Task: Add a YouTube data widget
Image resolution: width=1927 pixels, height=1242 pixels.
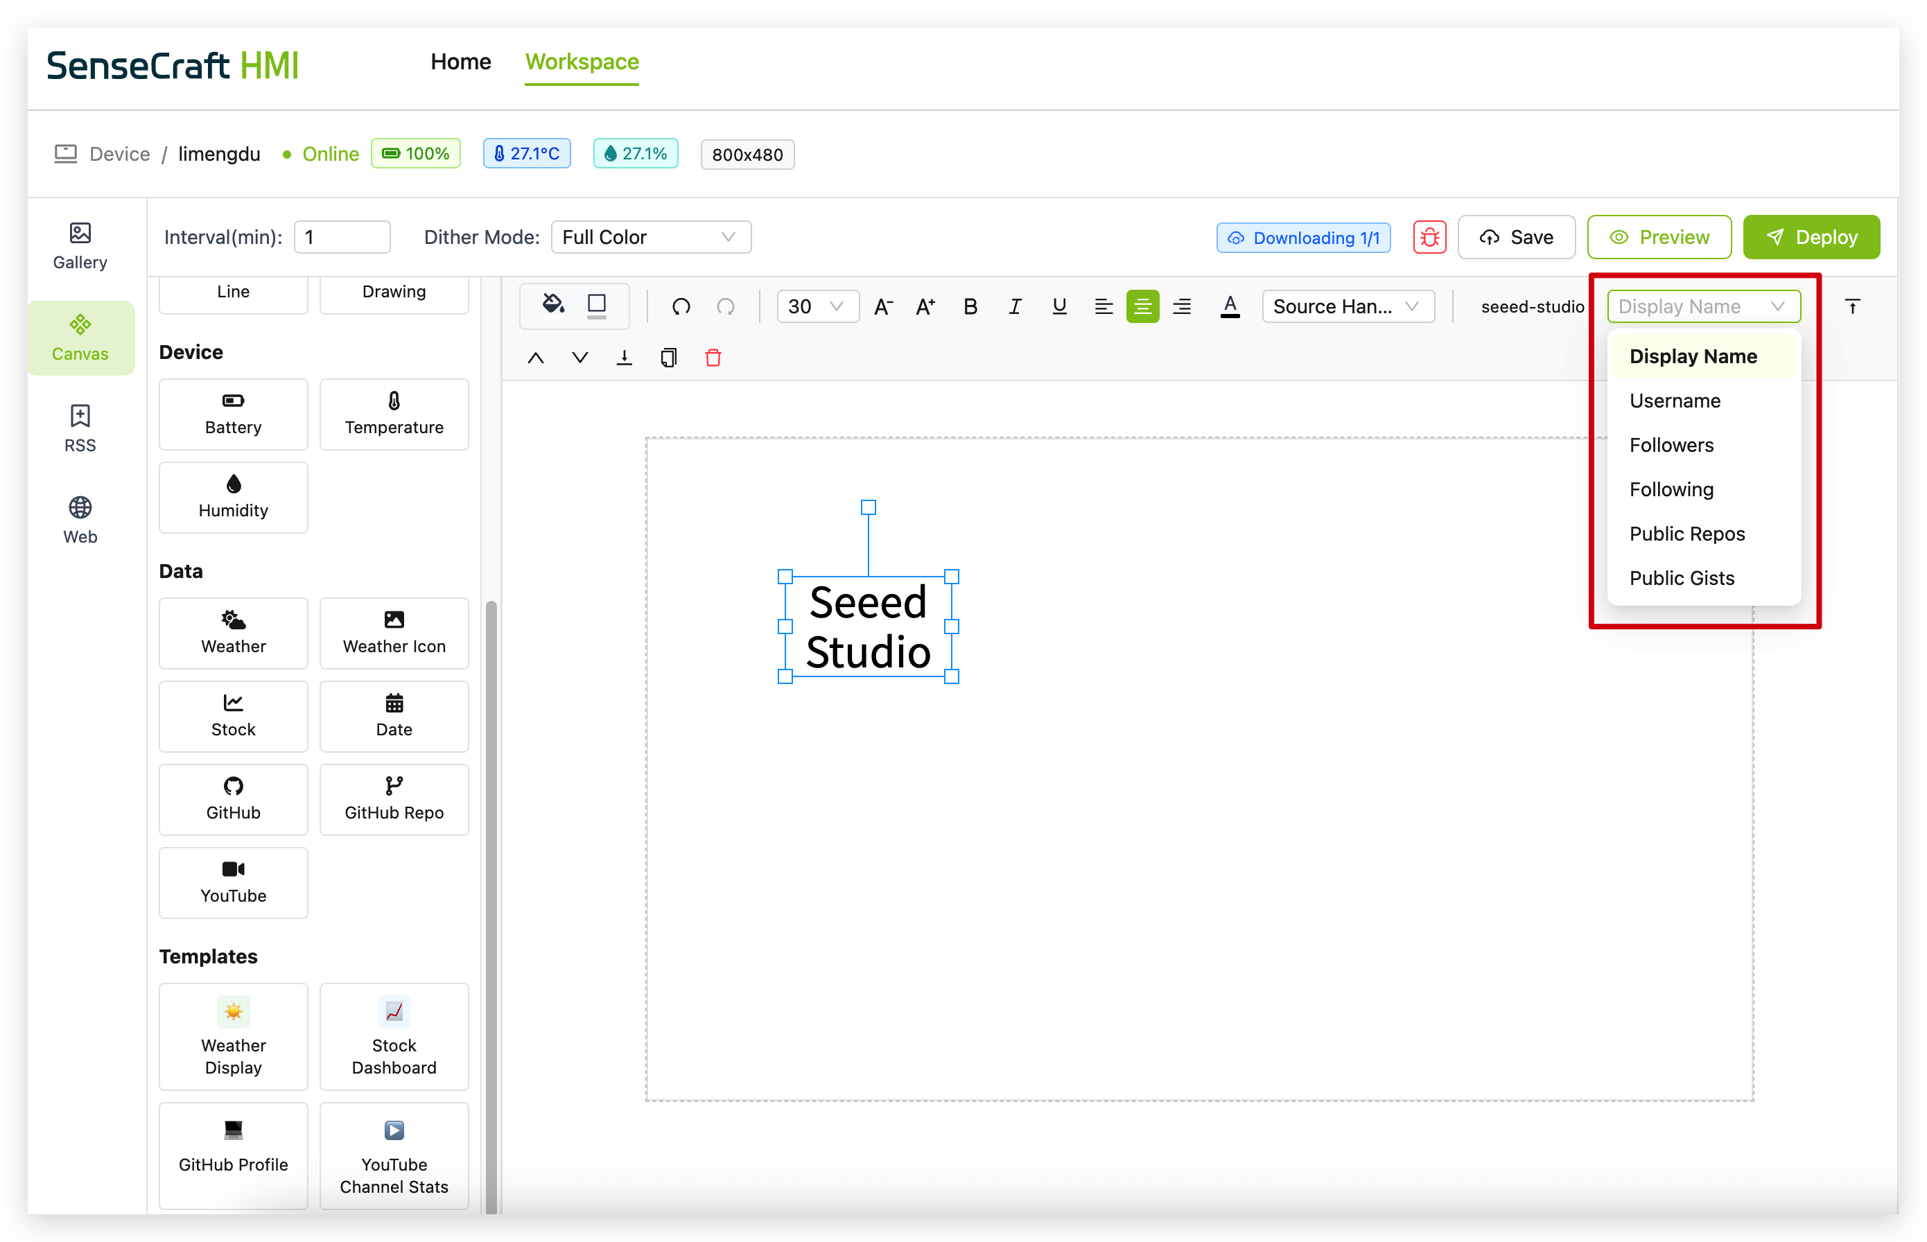Action: click(x=233, y=882)
